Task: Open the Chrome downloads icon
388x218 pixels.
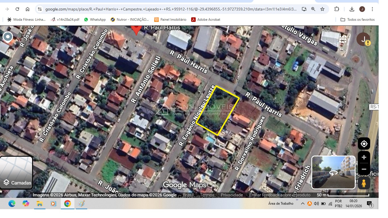Action: tap(352, 9)
